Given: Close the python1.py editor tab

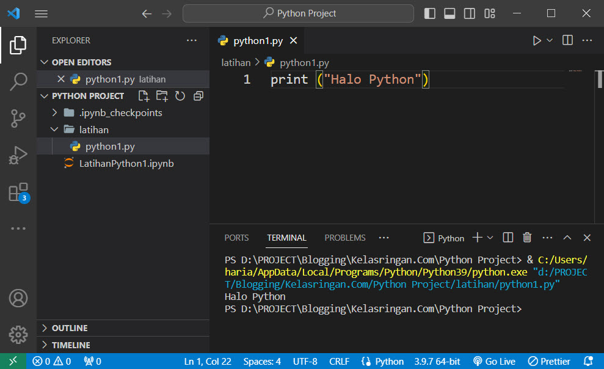Looking at the screenshot, I should click(x=294, y=40).
